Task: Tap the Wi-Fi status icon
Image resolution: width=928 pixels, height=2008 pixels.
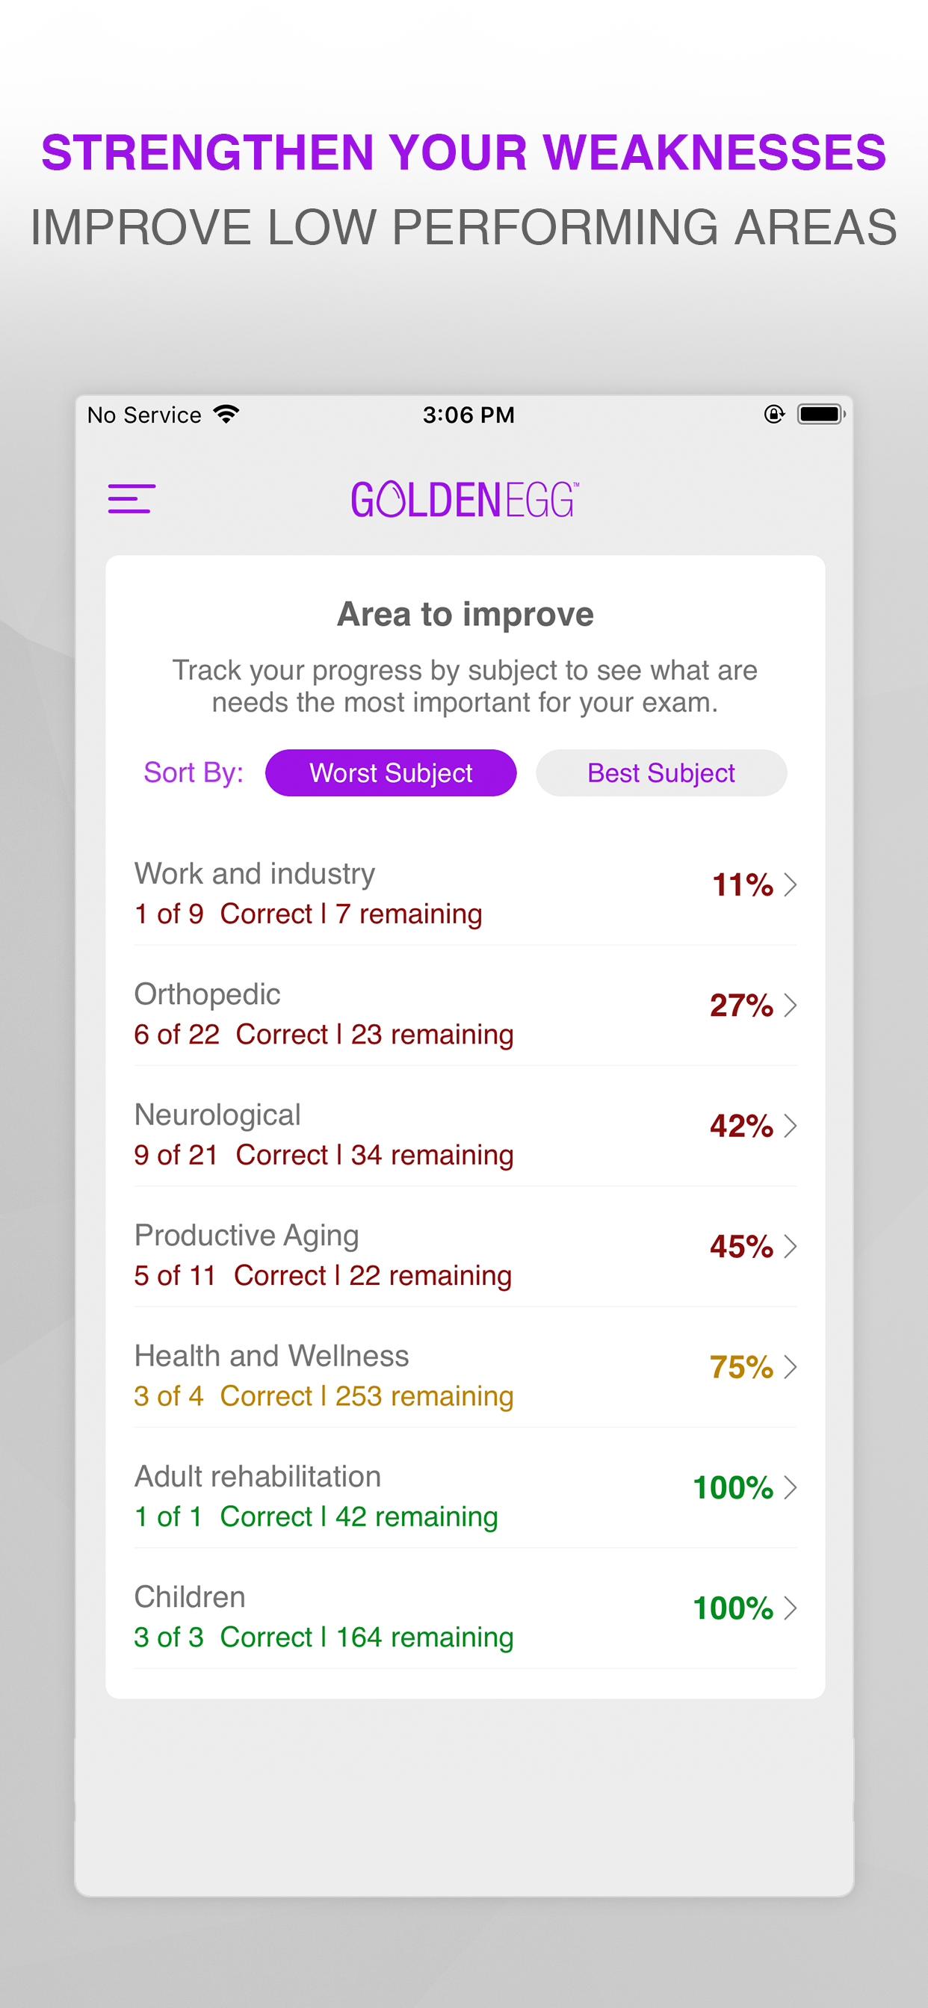Action: pos(226,415)
